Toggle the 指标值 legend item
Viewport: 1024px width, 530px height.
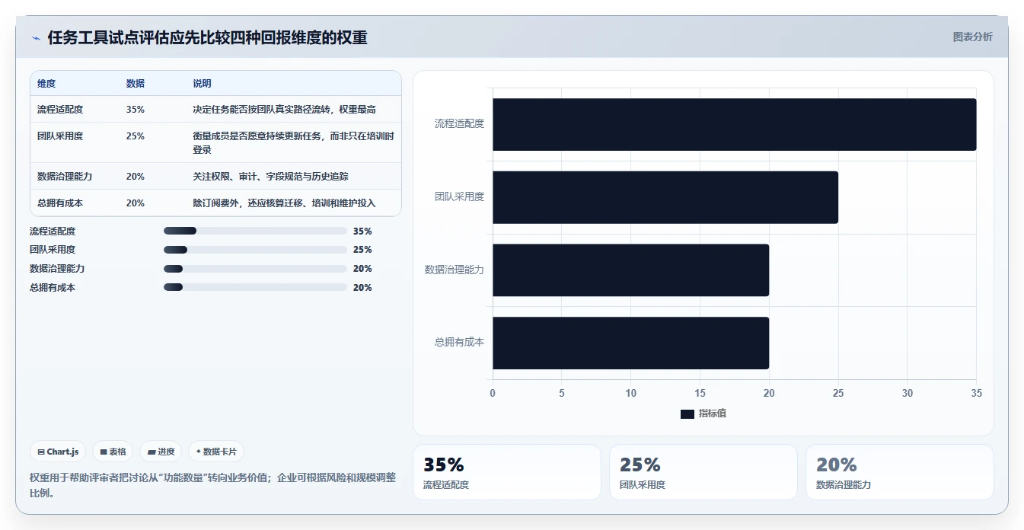coord(703,413)
